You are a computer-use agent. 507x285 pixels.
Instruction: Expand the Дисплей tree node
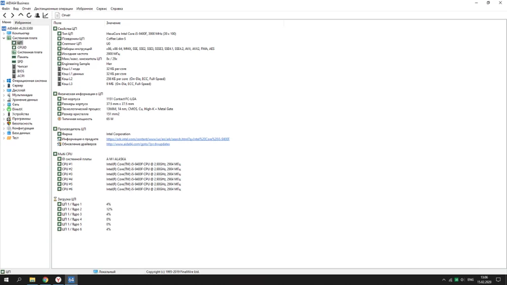coord(4,91)
